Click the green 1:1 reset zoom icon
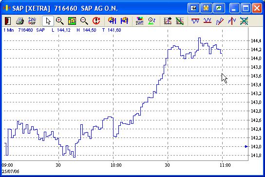 pos(72,21)
